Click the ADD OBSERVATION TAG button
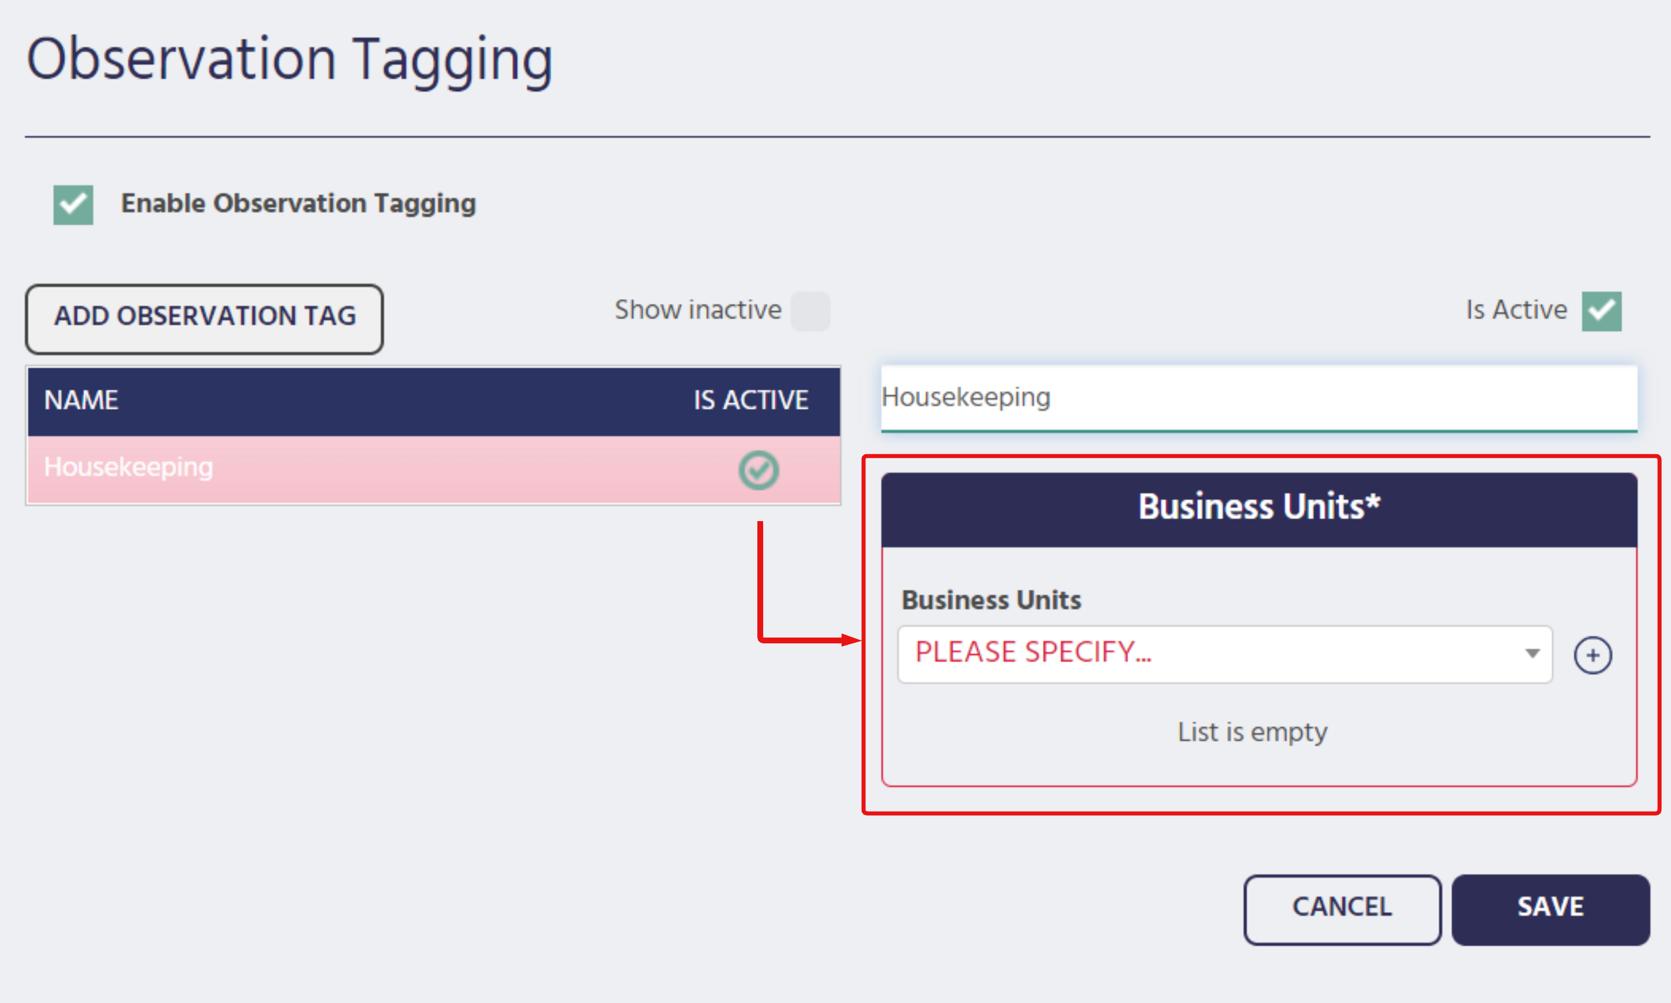Viewport: 1671px width, 1003px height. [x=204, y=318]
